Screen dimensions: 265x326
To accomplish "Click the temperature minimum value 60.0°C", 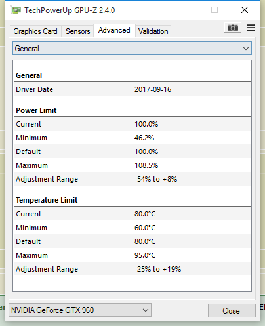I will point(145,228).
